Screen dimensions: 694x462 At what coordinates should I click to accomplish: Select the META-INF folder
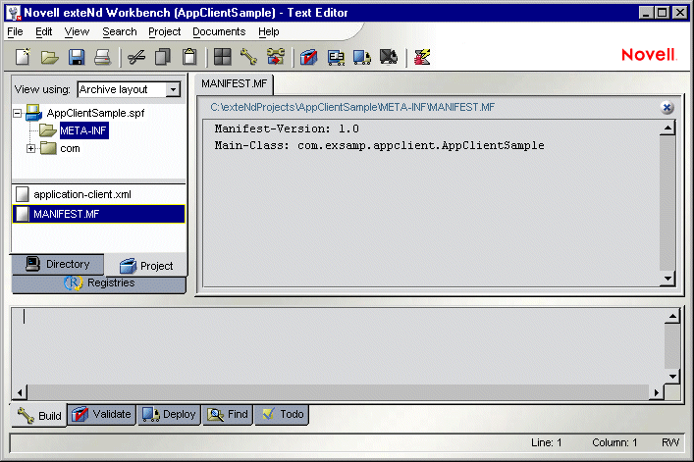click(x=83, y=130)
